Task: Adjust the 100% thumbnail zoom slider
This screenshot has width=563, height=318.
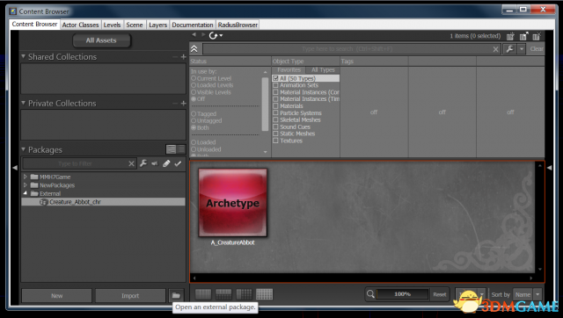Action: (x=402, y=294)
